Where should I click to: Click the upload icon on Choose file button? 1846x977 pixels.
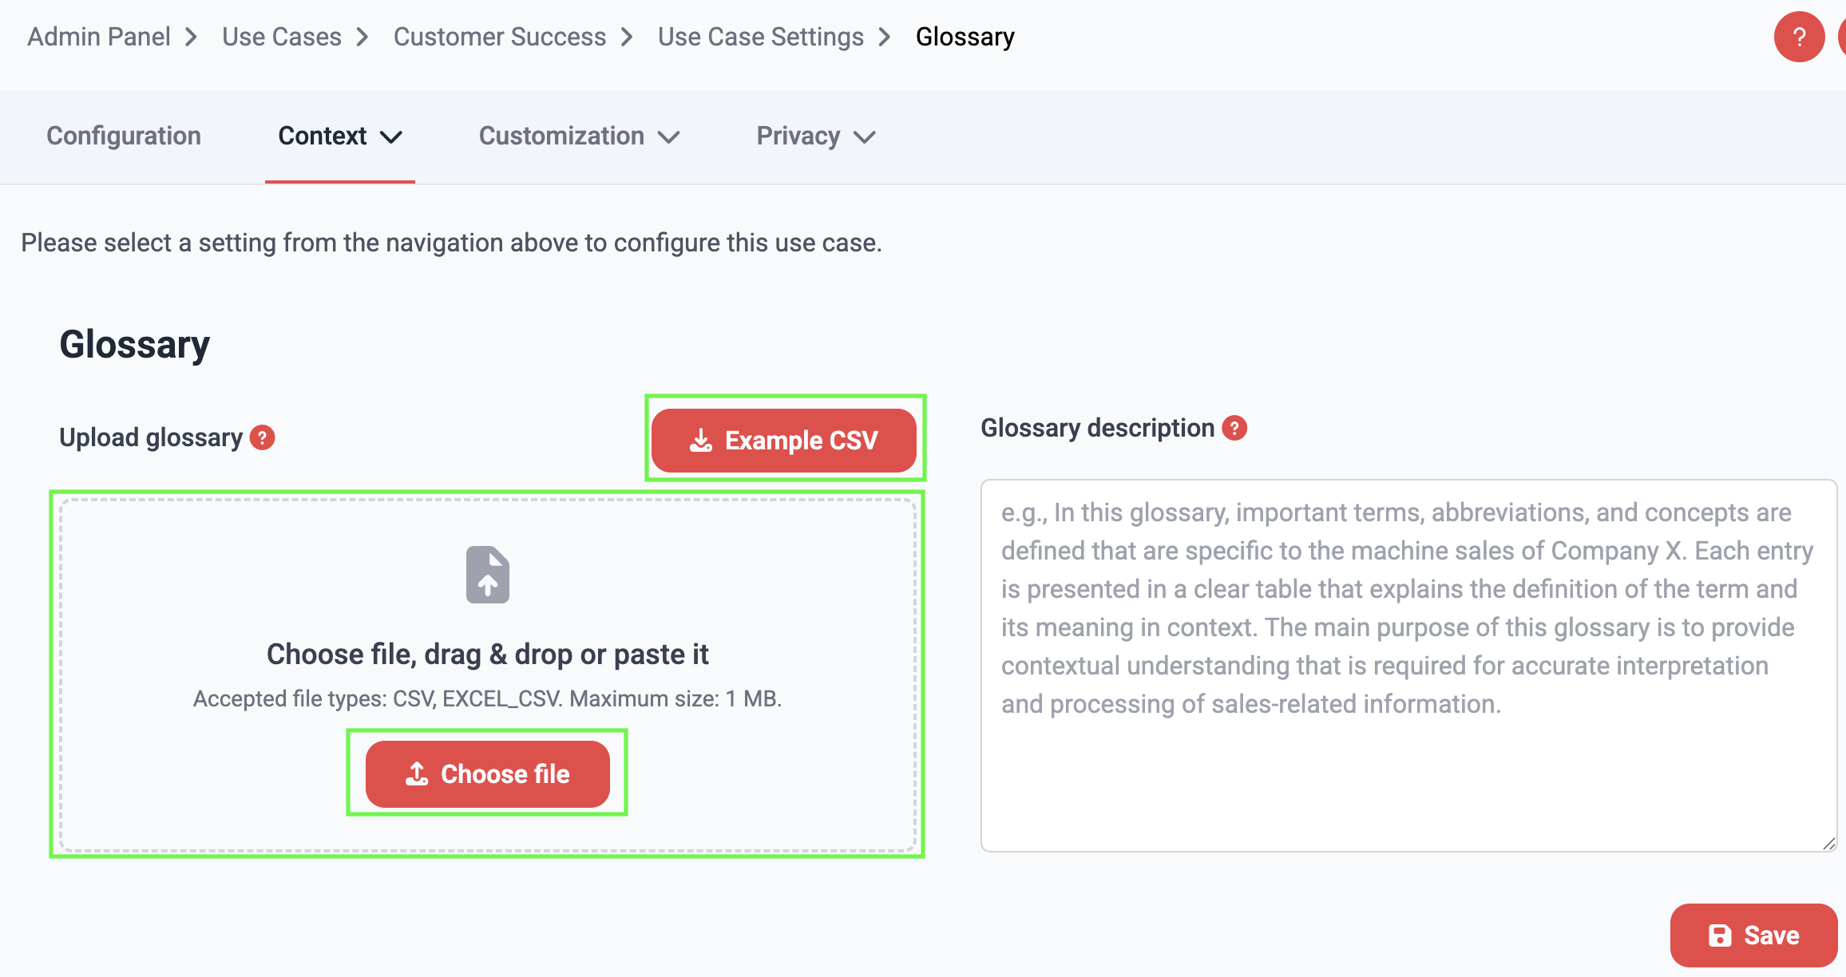tap(418, 773)
